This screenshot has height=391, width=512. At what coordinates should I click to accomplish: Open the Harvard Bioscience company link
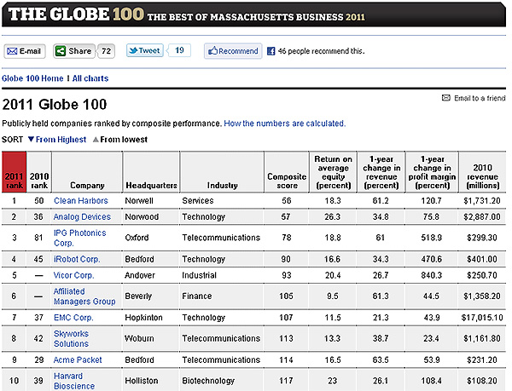(x=74, y=381)
